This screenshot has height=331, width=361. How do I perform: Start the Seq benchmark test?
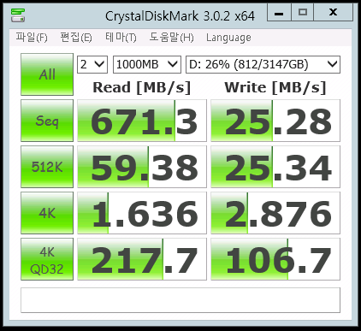click(x=47, y=121)
